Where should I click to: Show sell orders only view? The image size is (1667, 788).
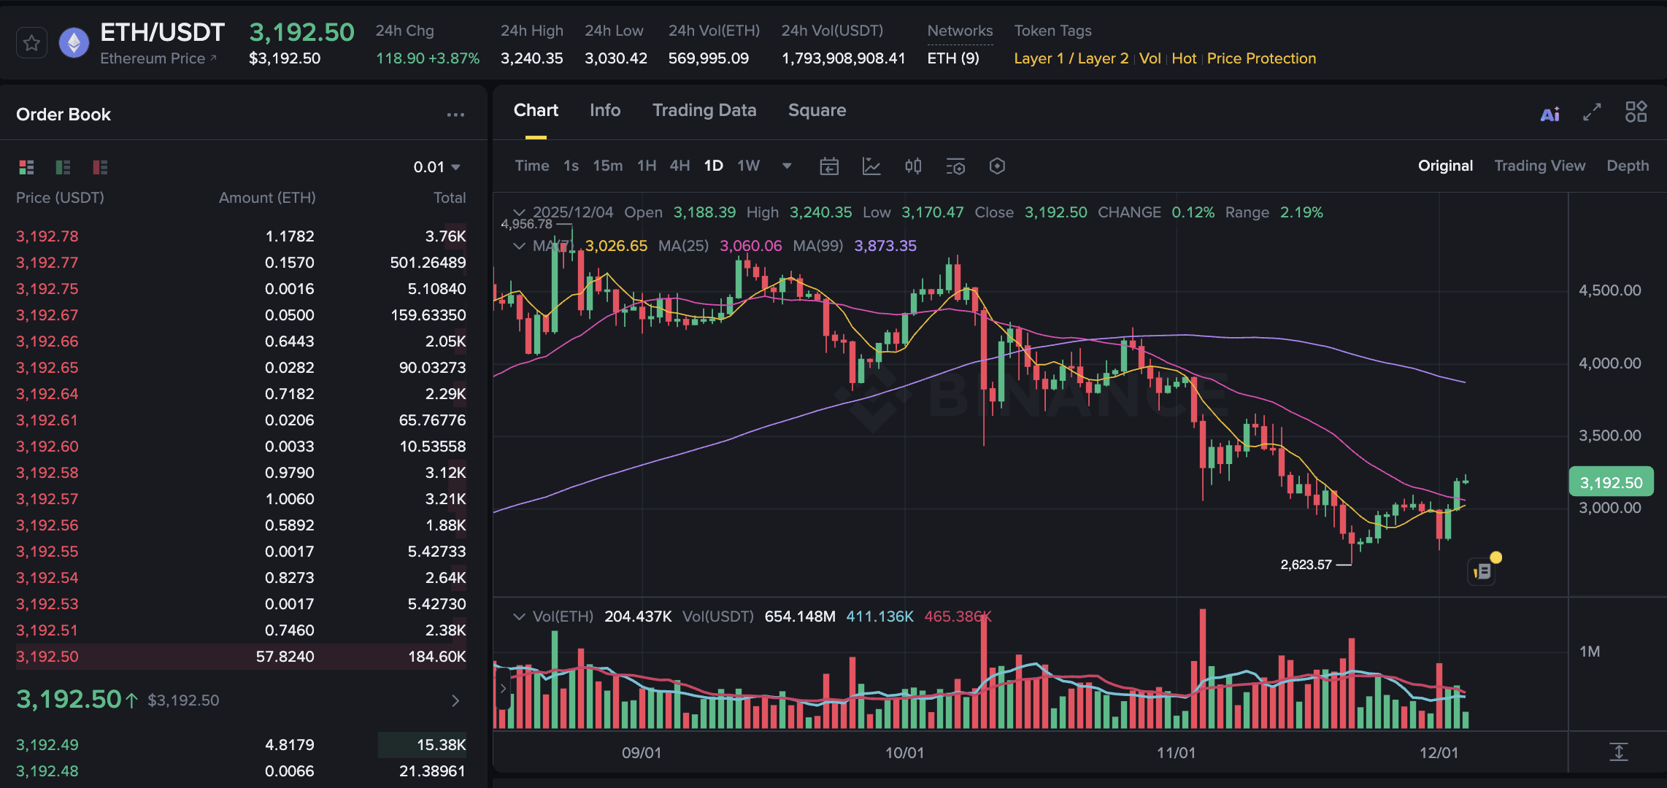(100, 167)
